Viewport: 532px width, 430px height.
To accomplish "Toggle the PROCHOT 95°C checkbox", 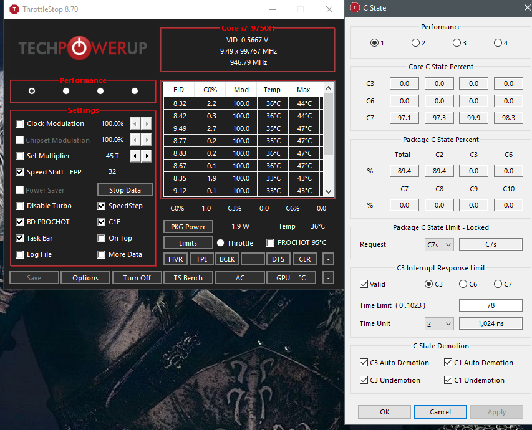I will (x=271, y=243).
